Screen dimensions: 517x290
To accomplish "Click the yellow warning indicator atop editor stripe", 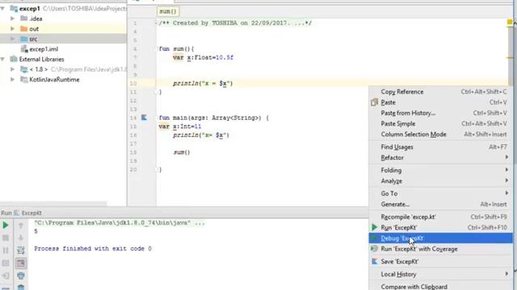I will click(510, 22).
